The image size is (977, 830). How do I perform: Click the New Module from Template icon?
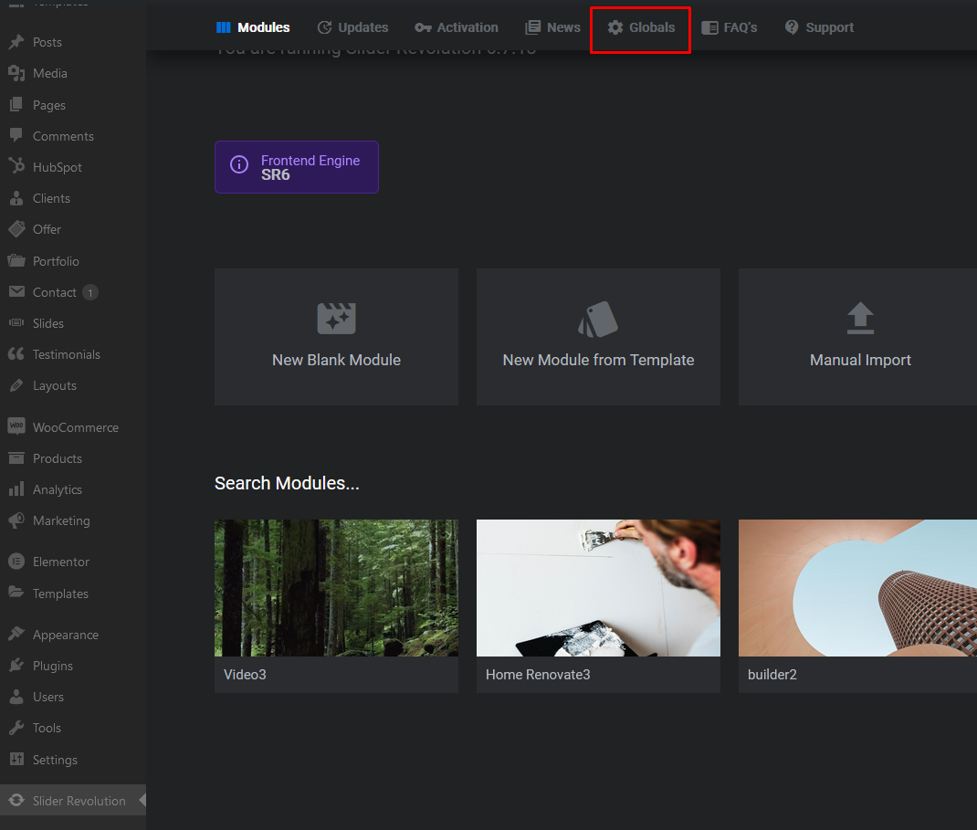[x=598, y=319]
